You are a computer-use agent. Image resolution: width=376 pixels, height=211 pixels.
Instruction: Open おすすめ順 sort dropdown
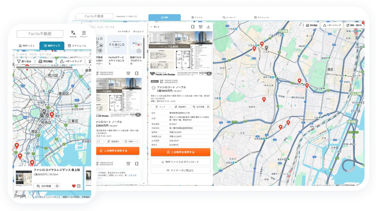tap(124, 32)
